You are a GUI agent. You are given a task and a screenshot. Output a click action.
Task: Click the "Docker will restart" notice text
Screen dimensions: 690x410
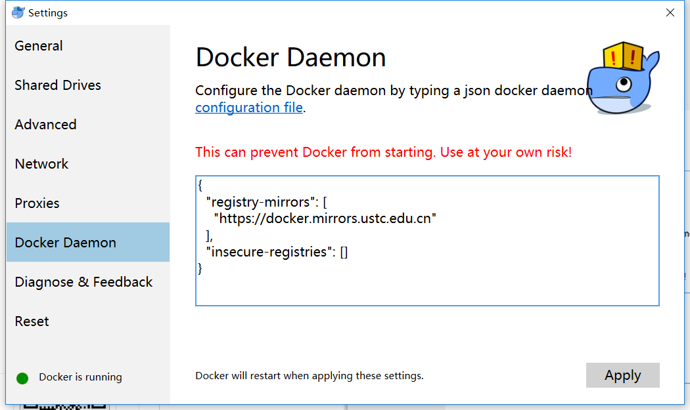coord(310,376)
